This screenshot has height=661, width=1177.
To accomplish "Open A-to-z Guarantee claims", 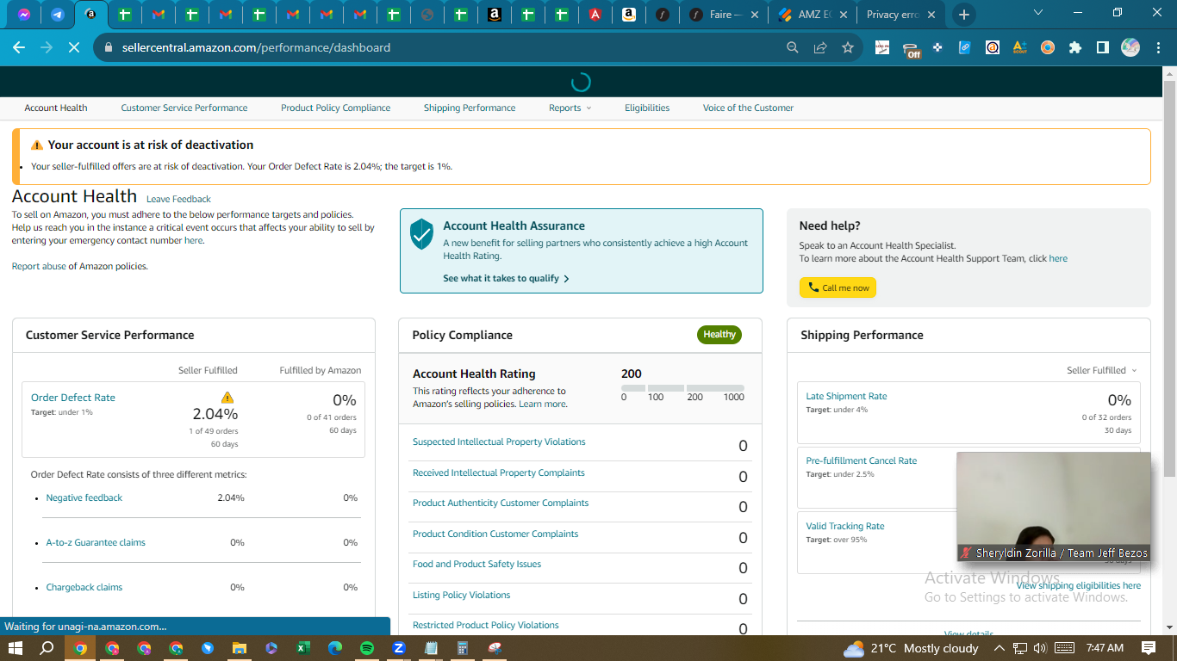I will tap(96, 542).
